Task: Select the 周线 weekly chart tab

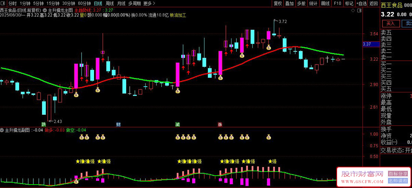Action: click(110, 4)
